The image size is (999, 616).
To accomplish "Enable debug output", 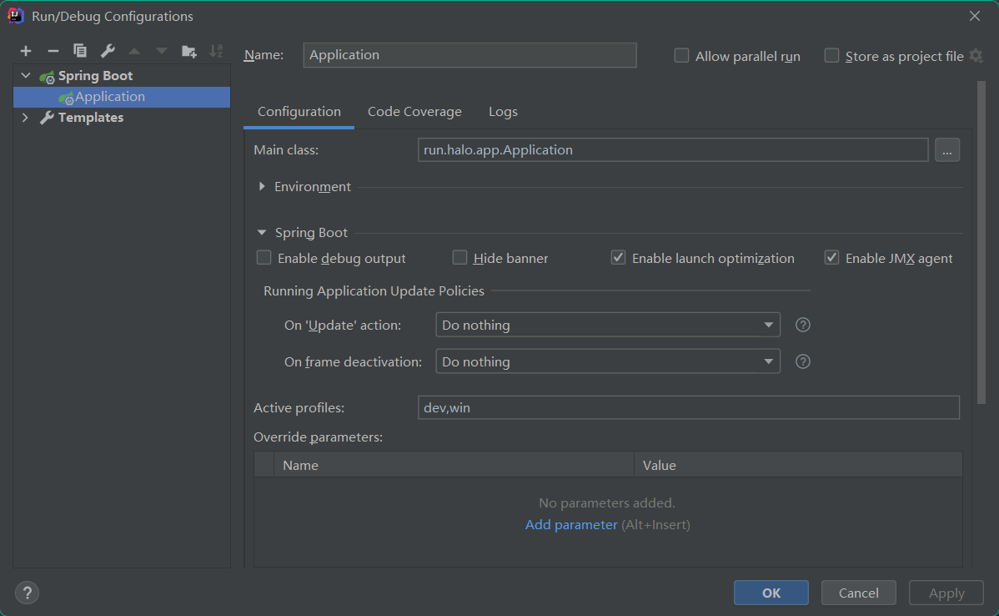I will coord(264,258).
